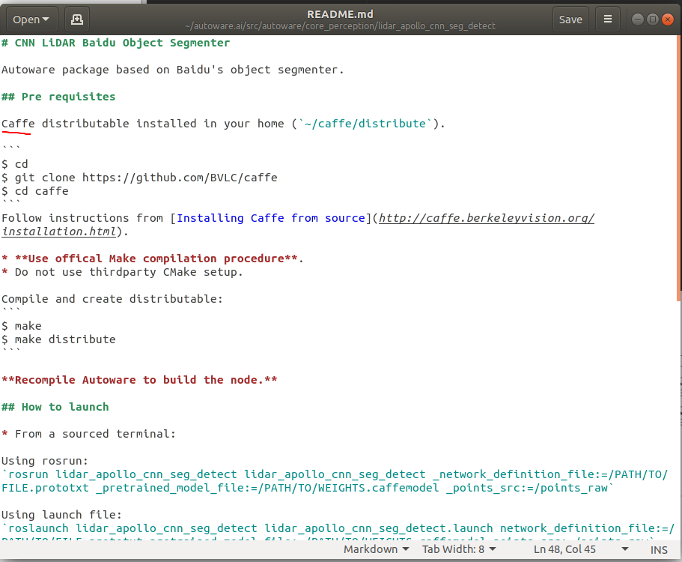Click the underlined word 'Caffe'
Screen dimensions: 682x562
pos(18,124)
